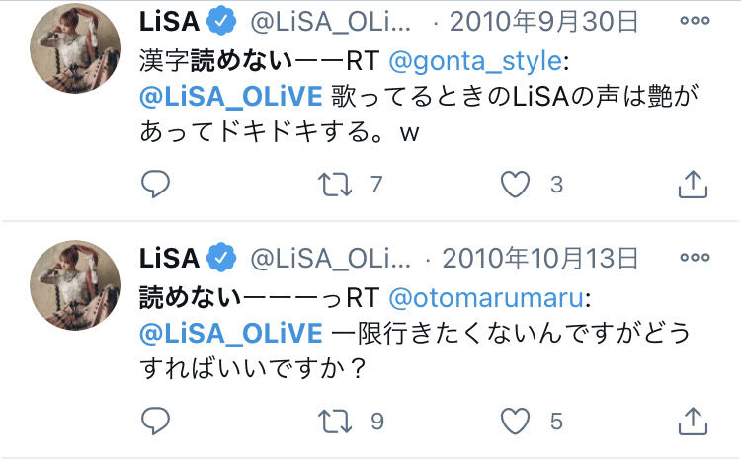Share the October 13 tweet
Viewport: 741px width, 461px height.
point(694,422)
